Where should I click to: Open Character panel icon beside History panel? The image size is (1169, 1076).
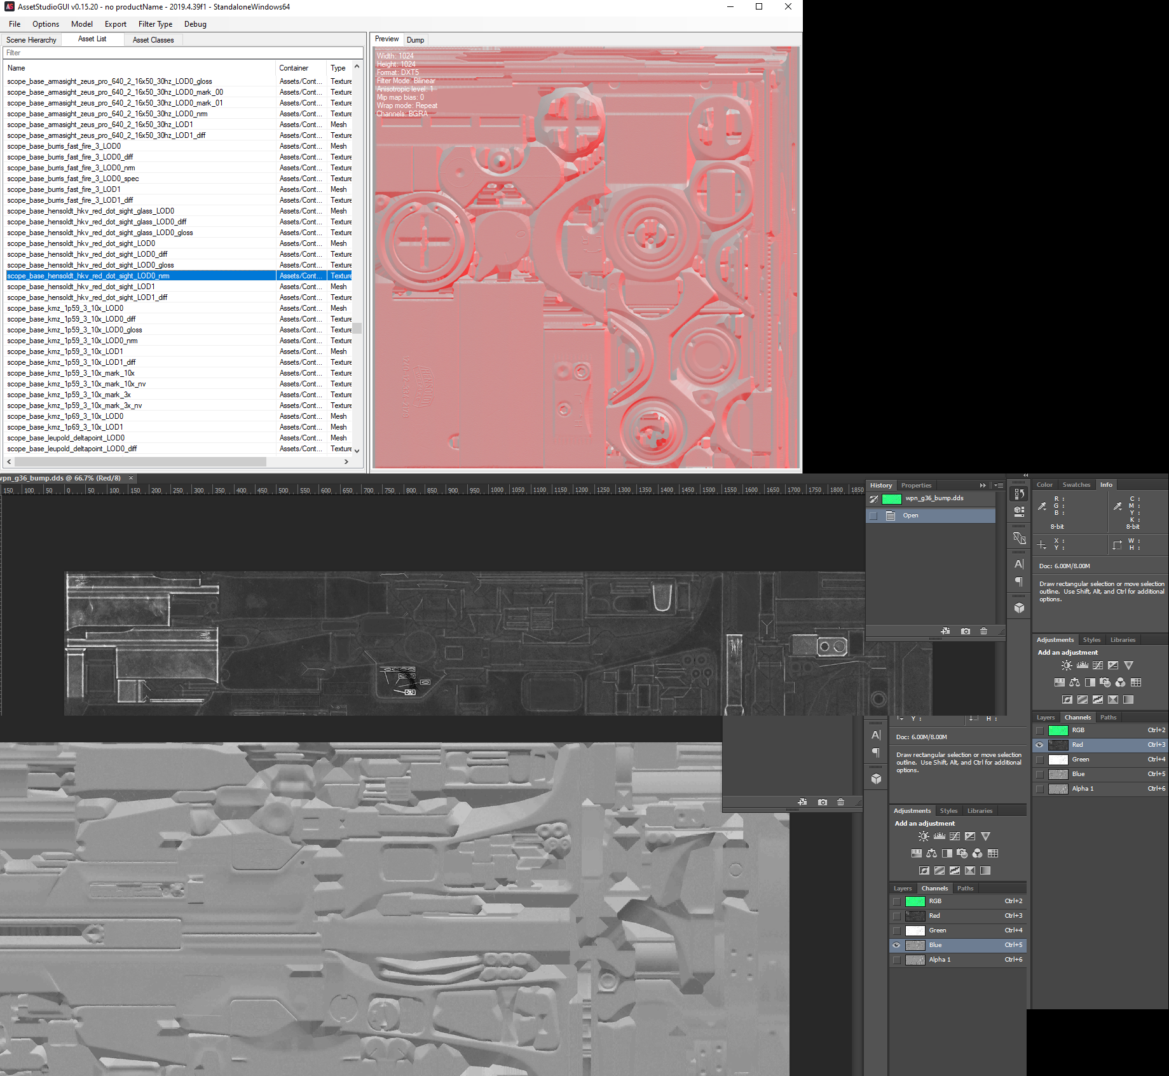pyautogui.click(x=1019, y=564)
